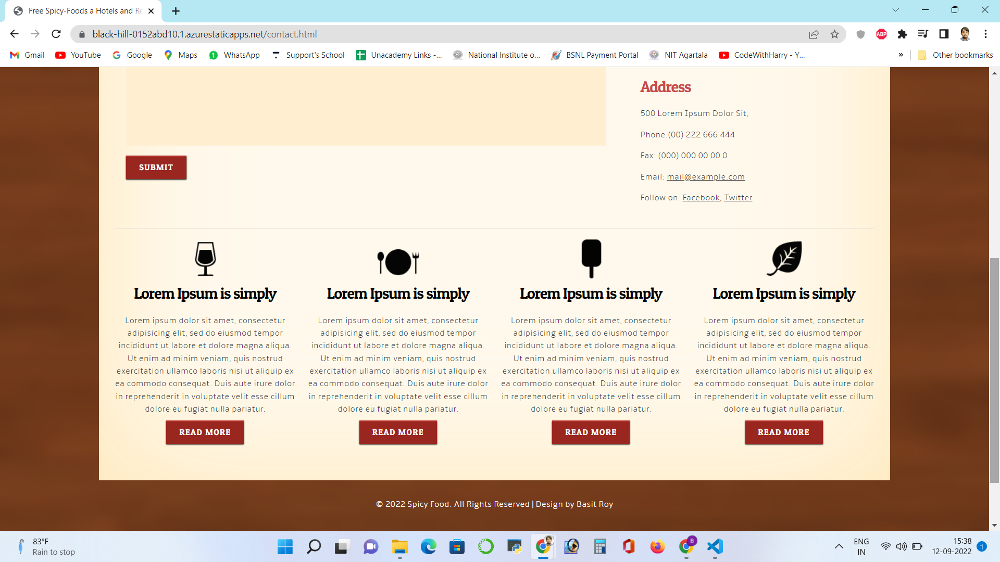Open the AdBlock Plus extension icon

881,34
